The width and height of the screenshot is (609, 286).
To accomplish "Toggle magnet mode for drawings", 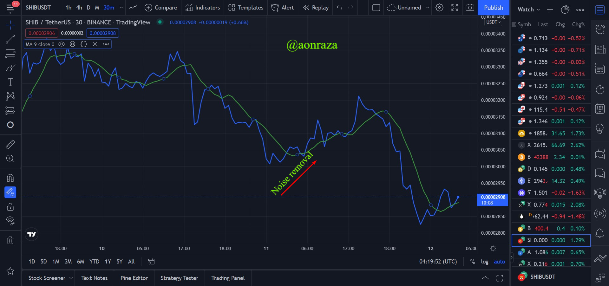I will click(10, 178).
